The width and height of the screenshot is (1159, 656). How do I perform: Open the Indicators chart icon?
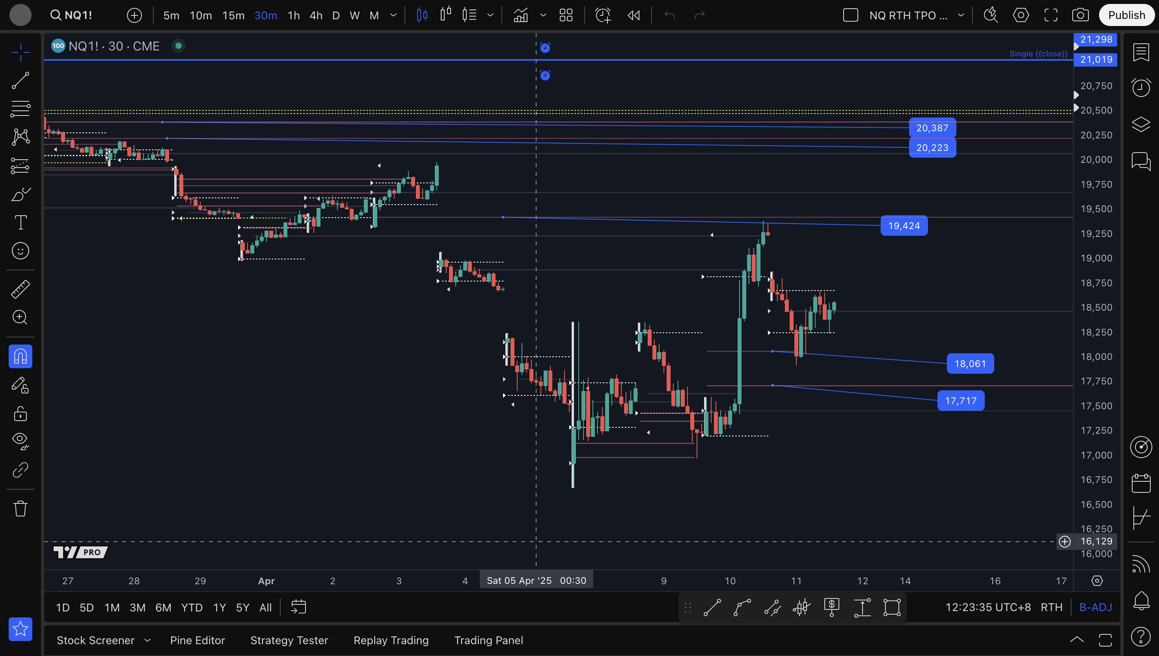[521, 15]
